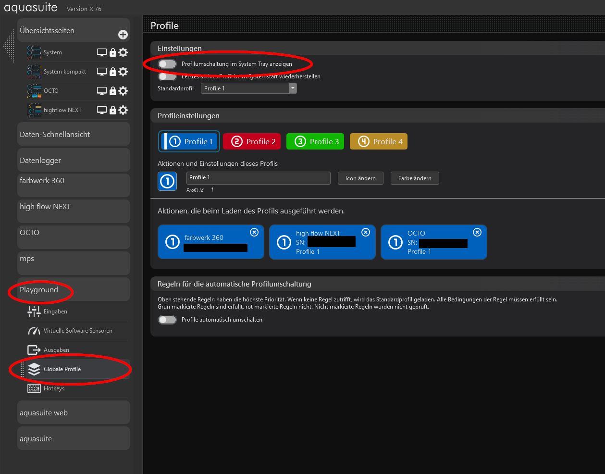Select Globale Profile layers icon

click(34, 369)
